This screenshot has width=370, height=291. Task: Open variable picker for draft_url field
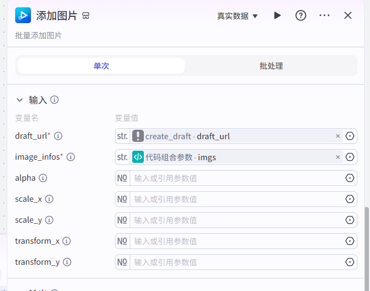pos(350,136)
